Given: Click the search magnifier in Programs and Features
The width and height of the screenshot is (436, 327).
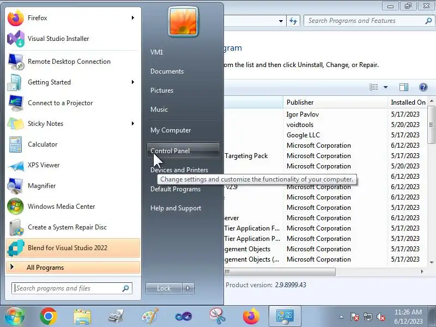Looking at the screenshot, I should click(428, 21).
